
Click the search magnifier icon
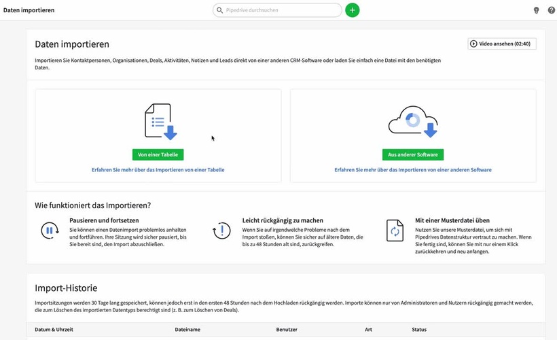click(220, 11)
